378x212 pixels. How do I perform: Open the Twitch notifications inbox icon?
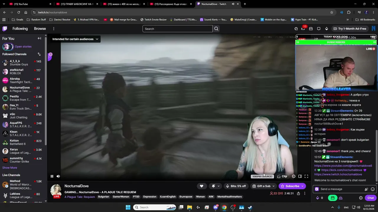311,29
